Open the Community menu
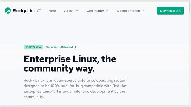 [95, 11]
